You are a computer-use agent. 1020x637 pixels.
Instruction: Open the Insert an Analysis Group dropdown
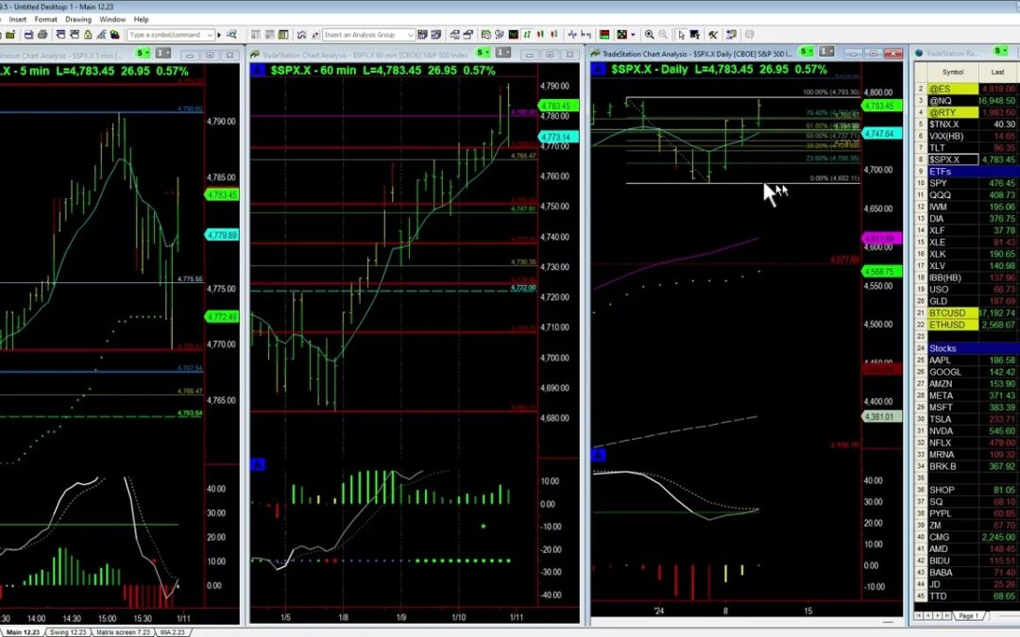[x=411, y=35]
